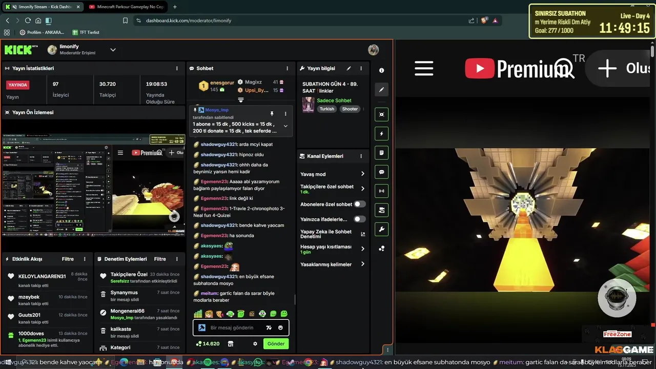
Task: Toggle Yalnızca ifadelerle switch
Action: click(x=360, y=219)
